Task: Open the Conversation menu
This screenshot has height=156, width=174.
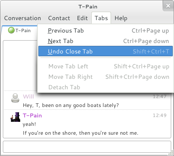Action: click(x=23, y=18)
